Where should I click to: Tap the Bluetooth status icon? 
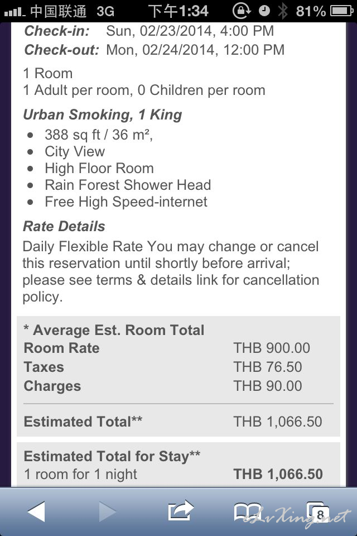(282, 11)
